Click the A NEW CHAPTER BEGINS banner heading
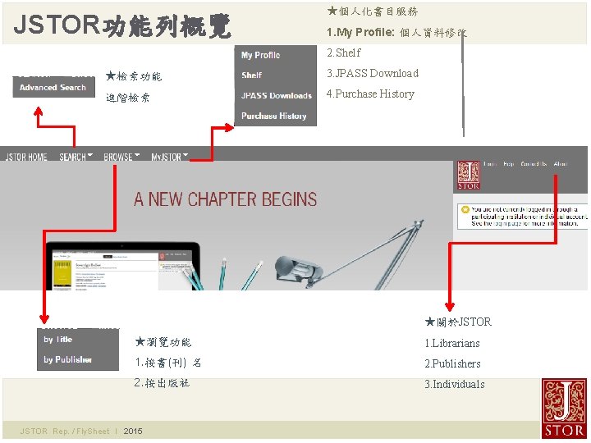The width and height of the screenshot is (591, 443). [x=226, y=199]
